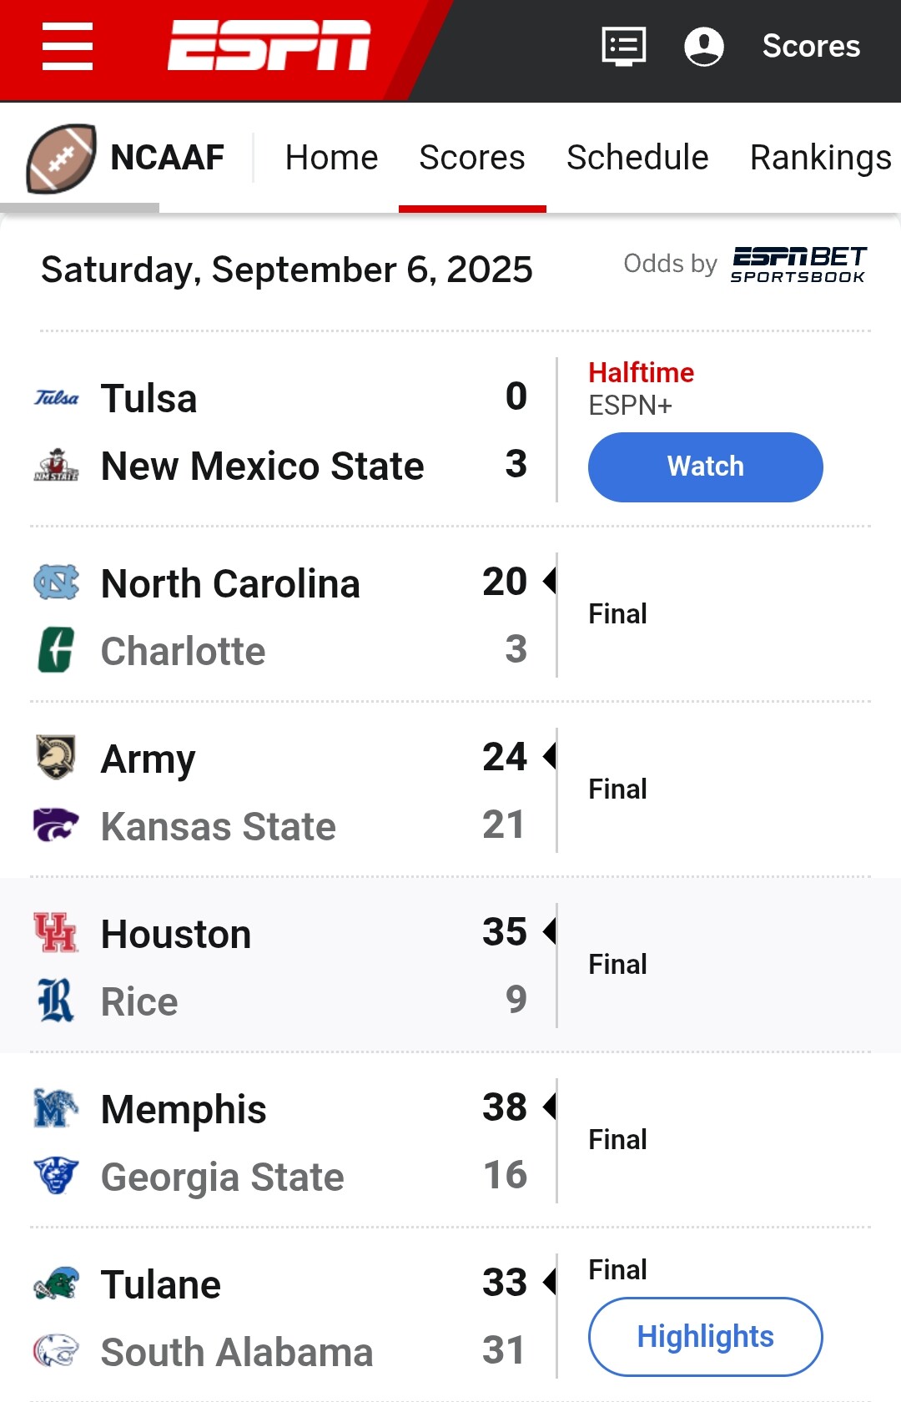Tap the Kansas State Wildcats logo
Image resolution: width=901 pixels, height=1402 pixels.
pos(56,825)
